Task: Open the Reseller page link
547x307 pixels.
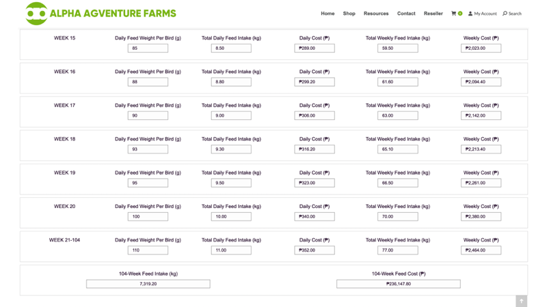Action: pyautogui.click(x=433, y=14)
